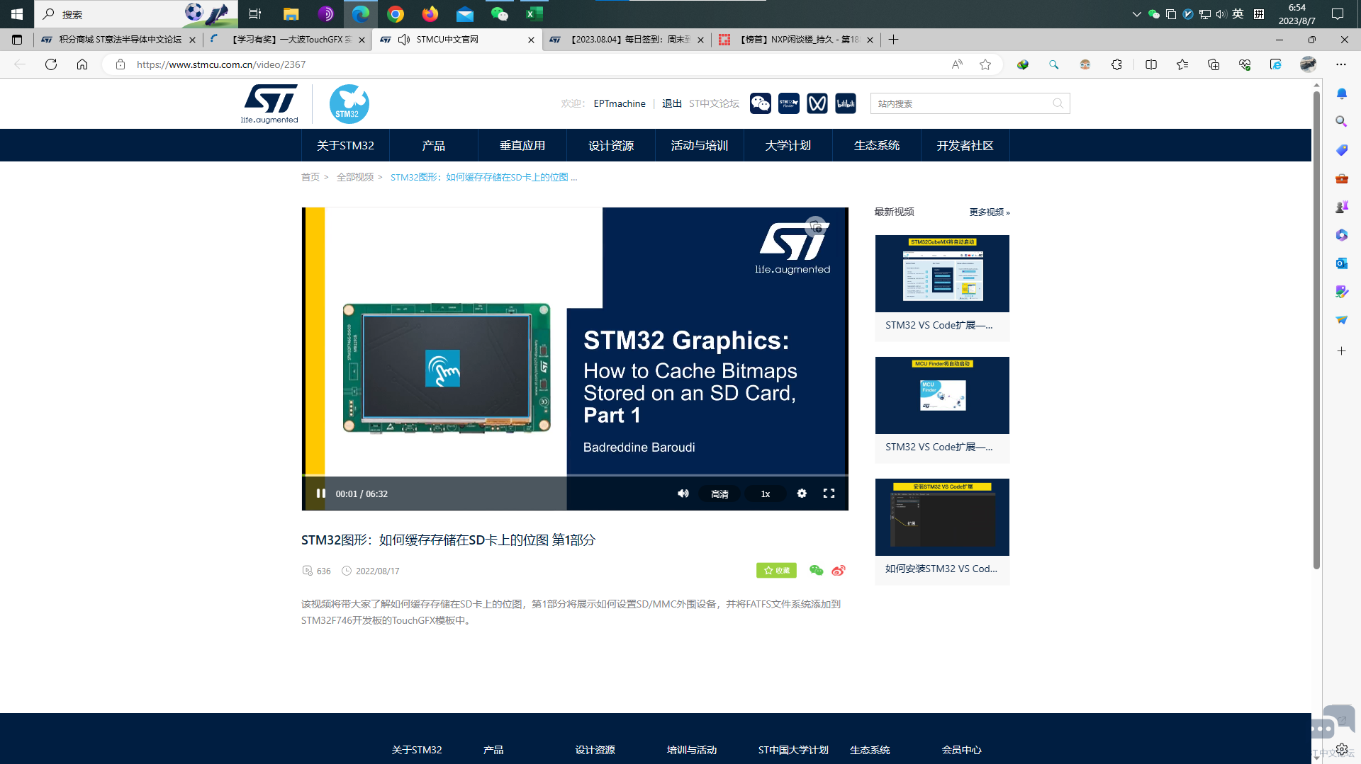Open the video settings gear
The width and height of the screenshot is (1361, 764).
[x=802, y=494]
